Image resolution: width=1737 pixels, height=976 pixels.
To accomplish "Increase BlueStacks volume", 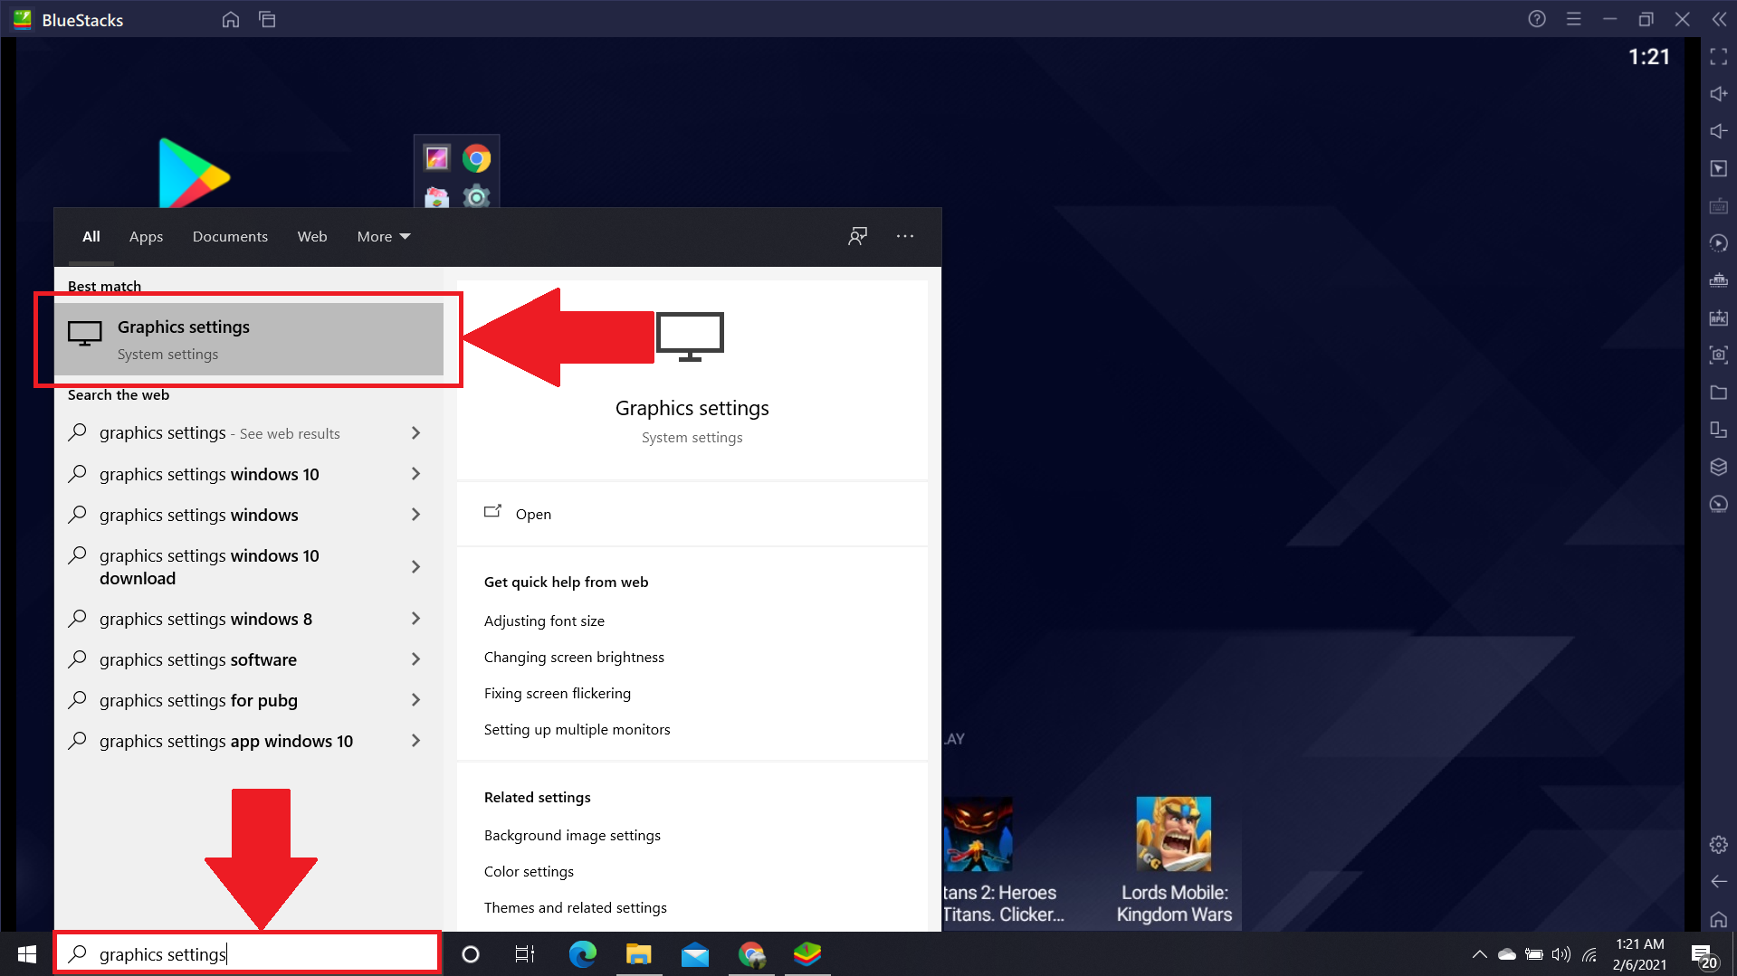I will click(1719, 94).
